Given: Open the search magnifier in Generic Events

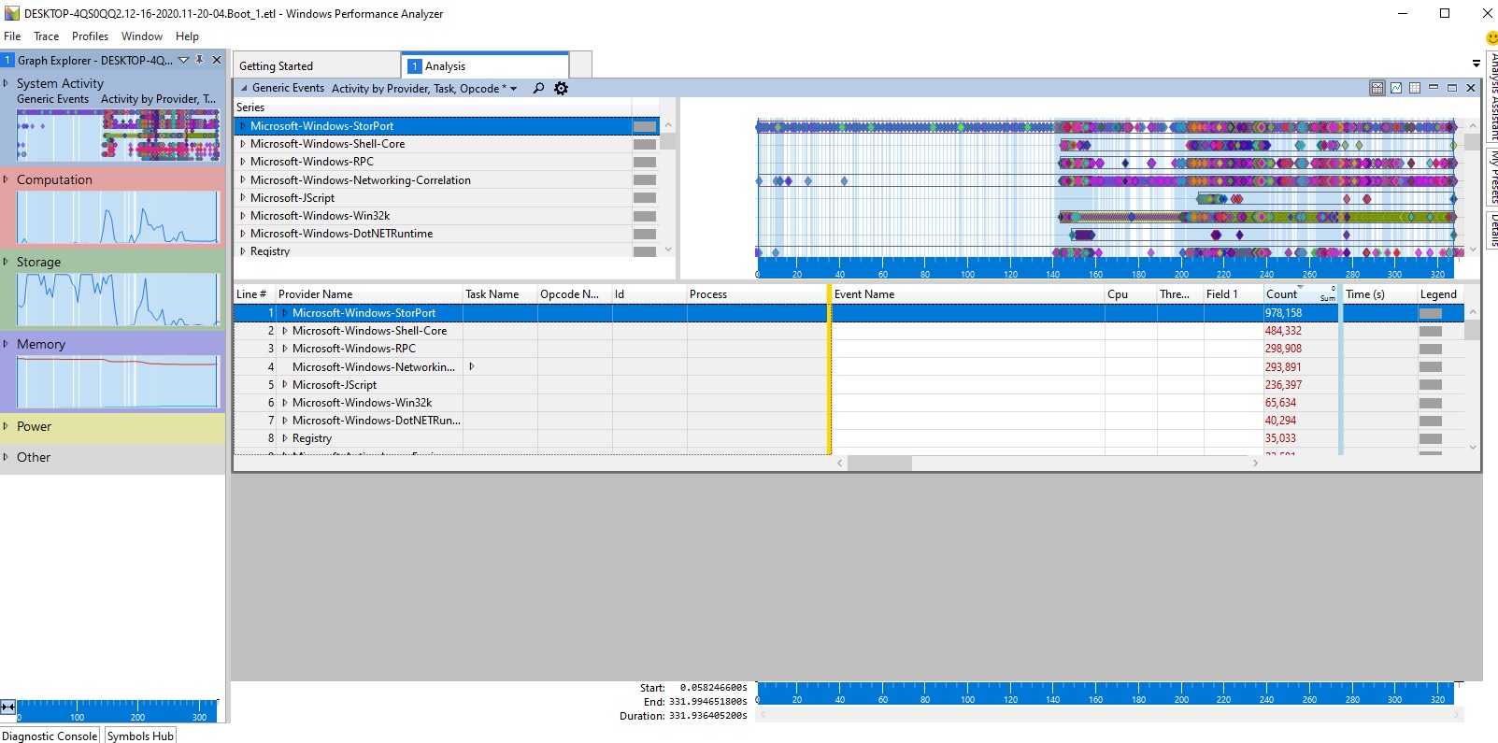Looking at the screenshot, I should [538, 88].
